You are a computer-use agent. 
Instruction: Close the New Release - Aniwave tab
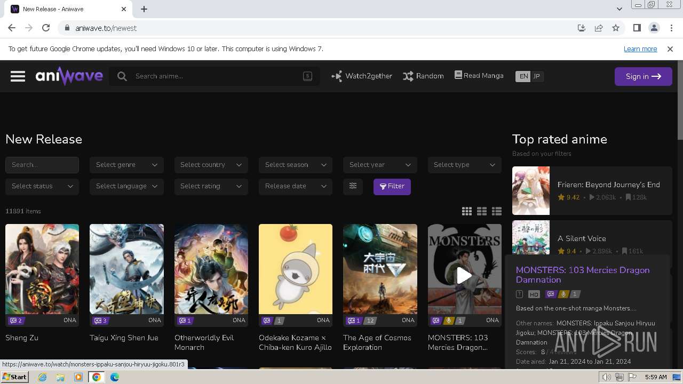pyautogui.click(x=124, y=9)
